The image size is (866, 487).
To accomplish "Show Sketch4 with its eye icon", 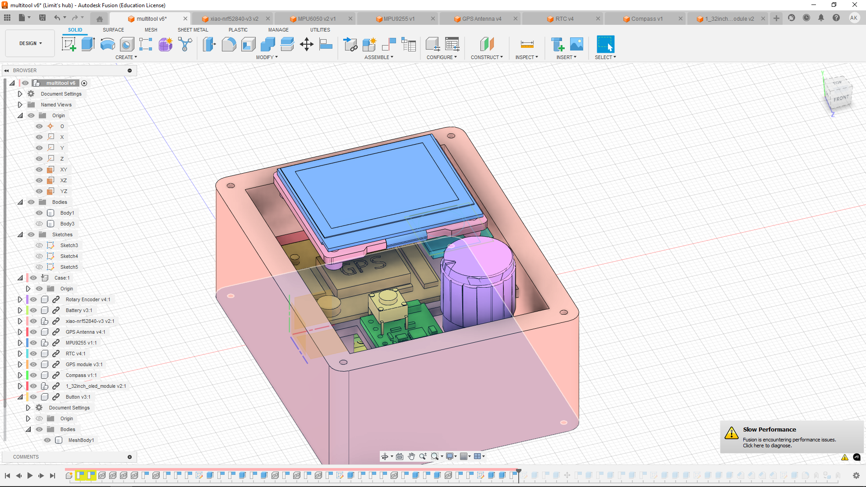I will pos(39,256).
